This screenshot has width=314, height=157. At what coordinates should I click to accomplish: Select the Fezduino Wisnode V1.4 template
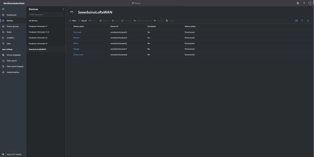[x=39, y=32]
